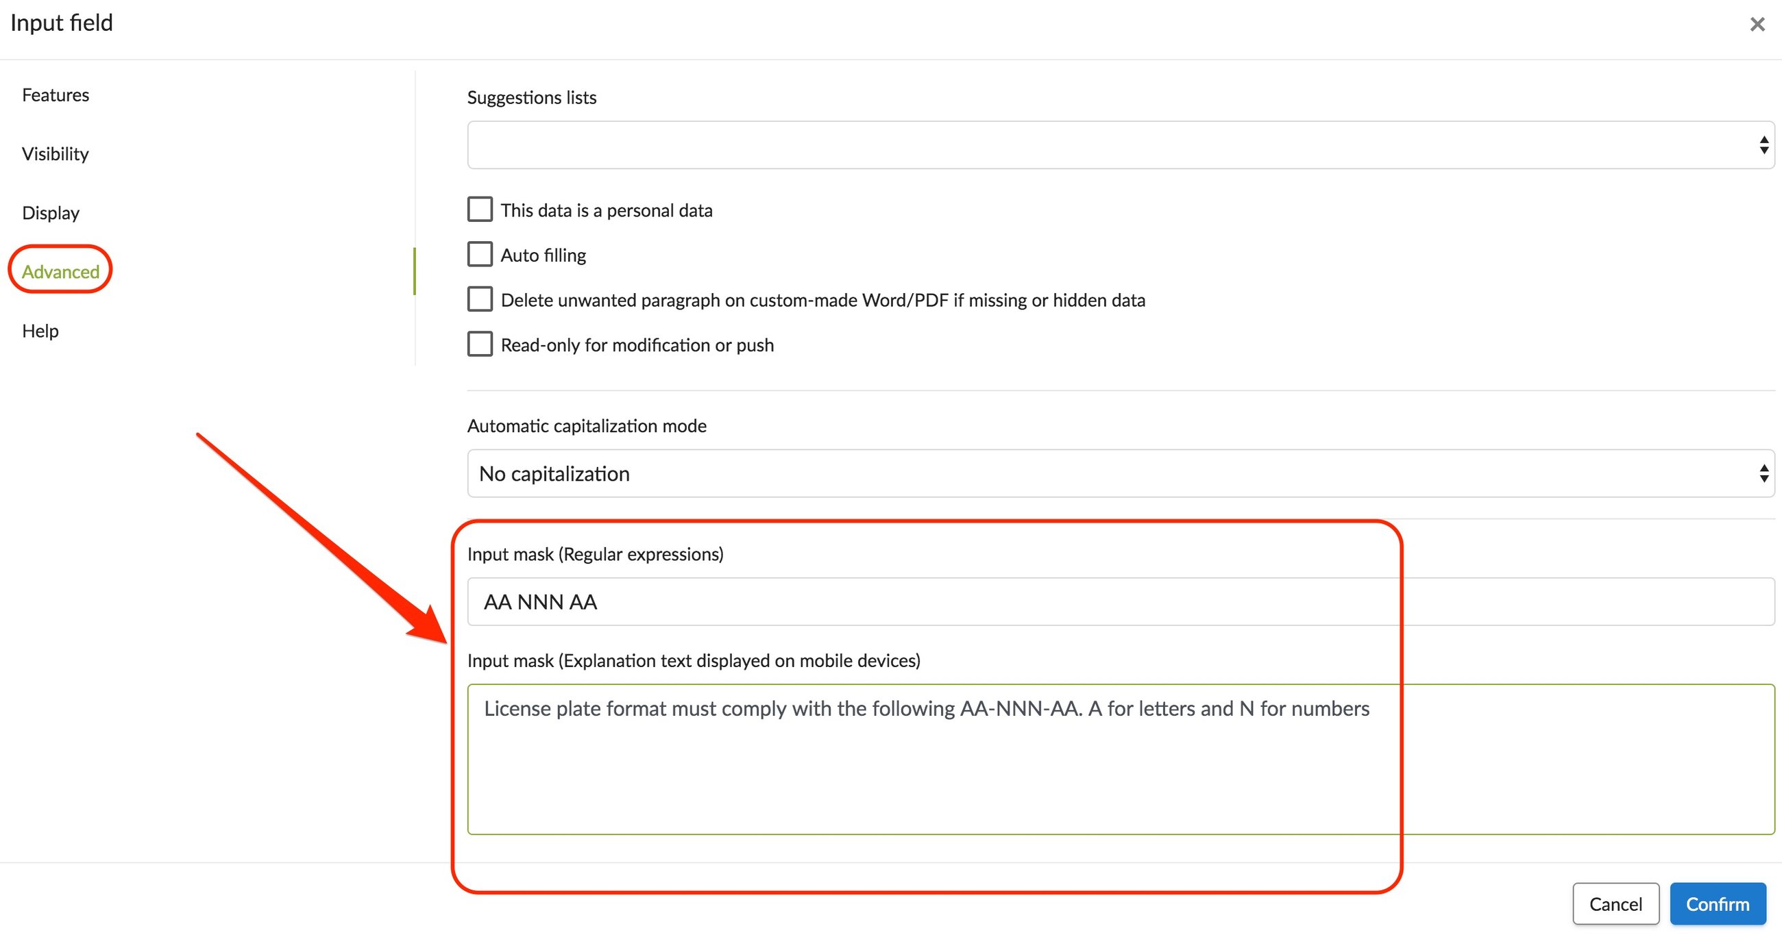This screenshot has height=939, width=1782.
Task: Click the Cancel button
Action: pyautogui.click(x=1616, y=904)
